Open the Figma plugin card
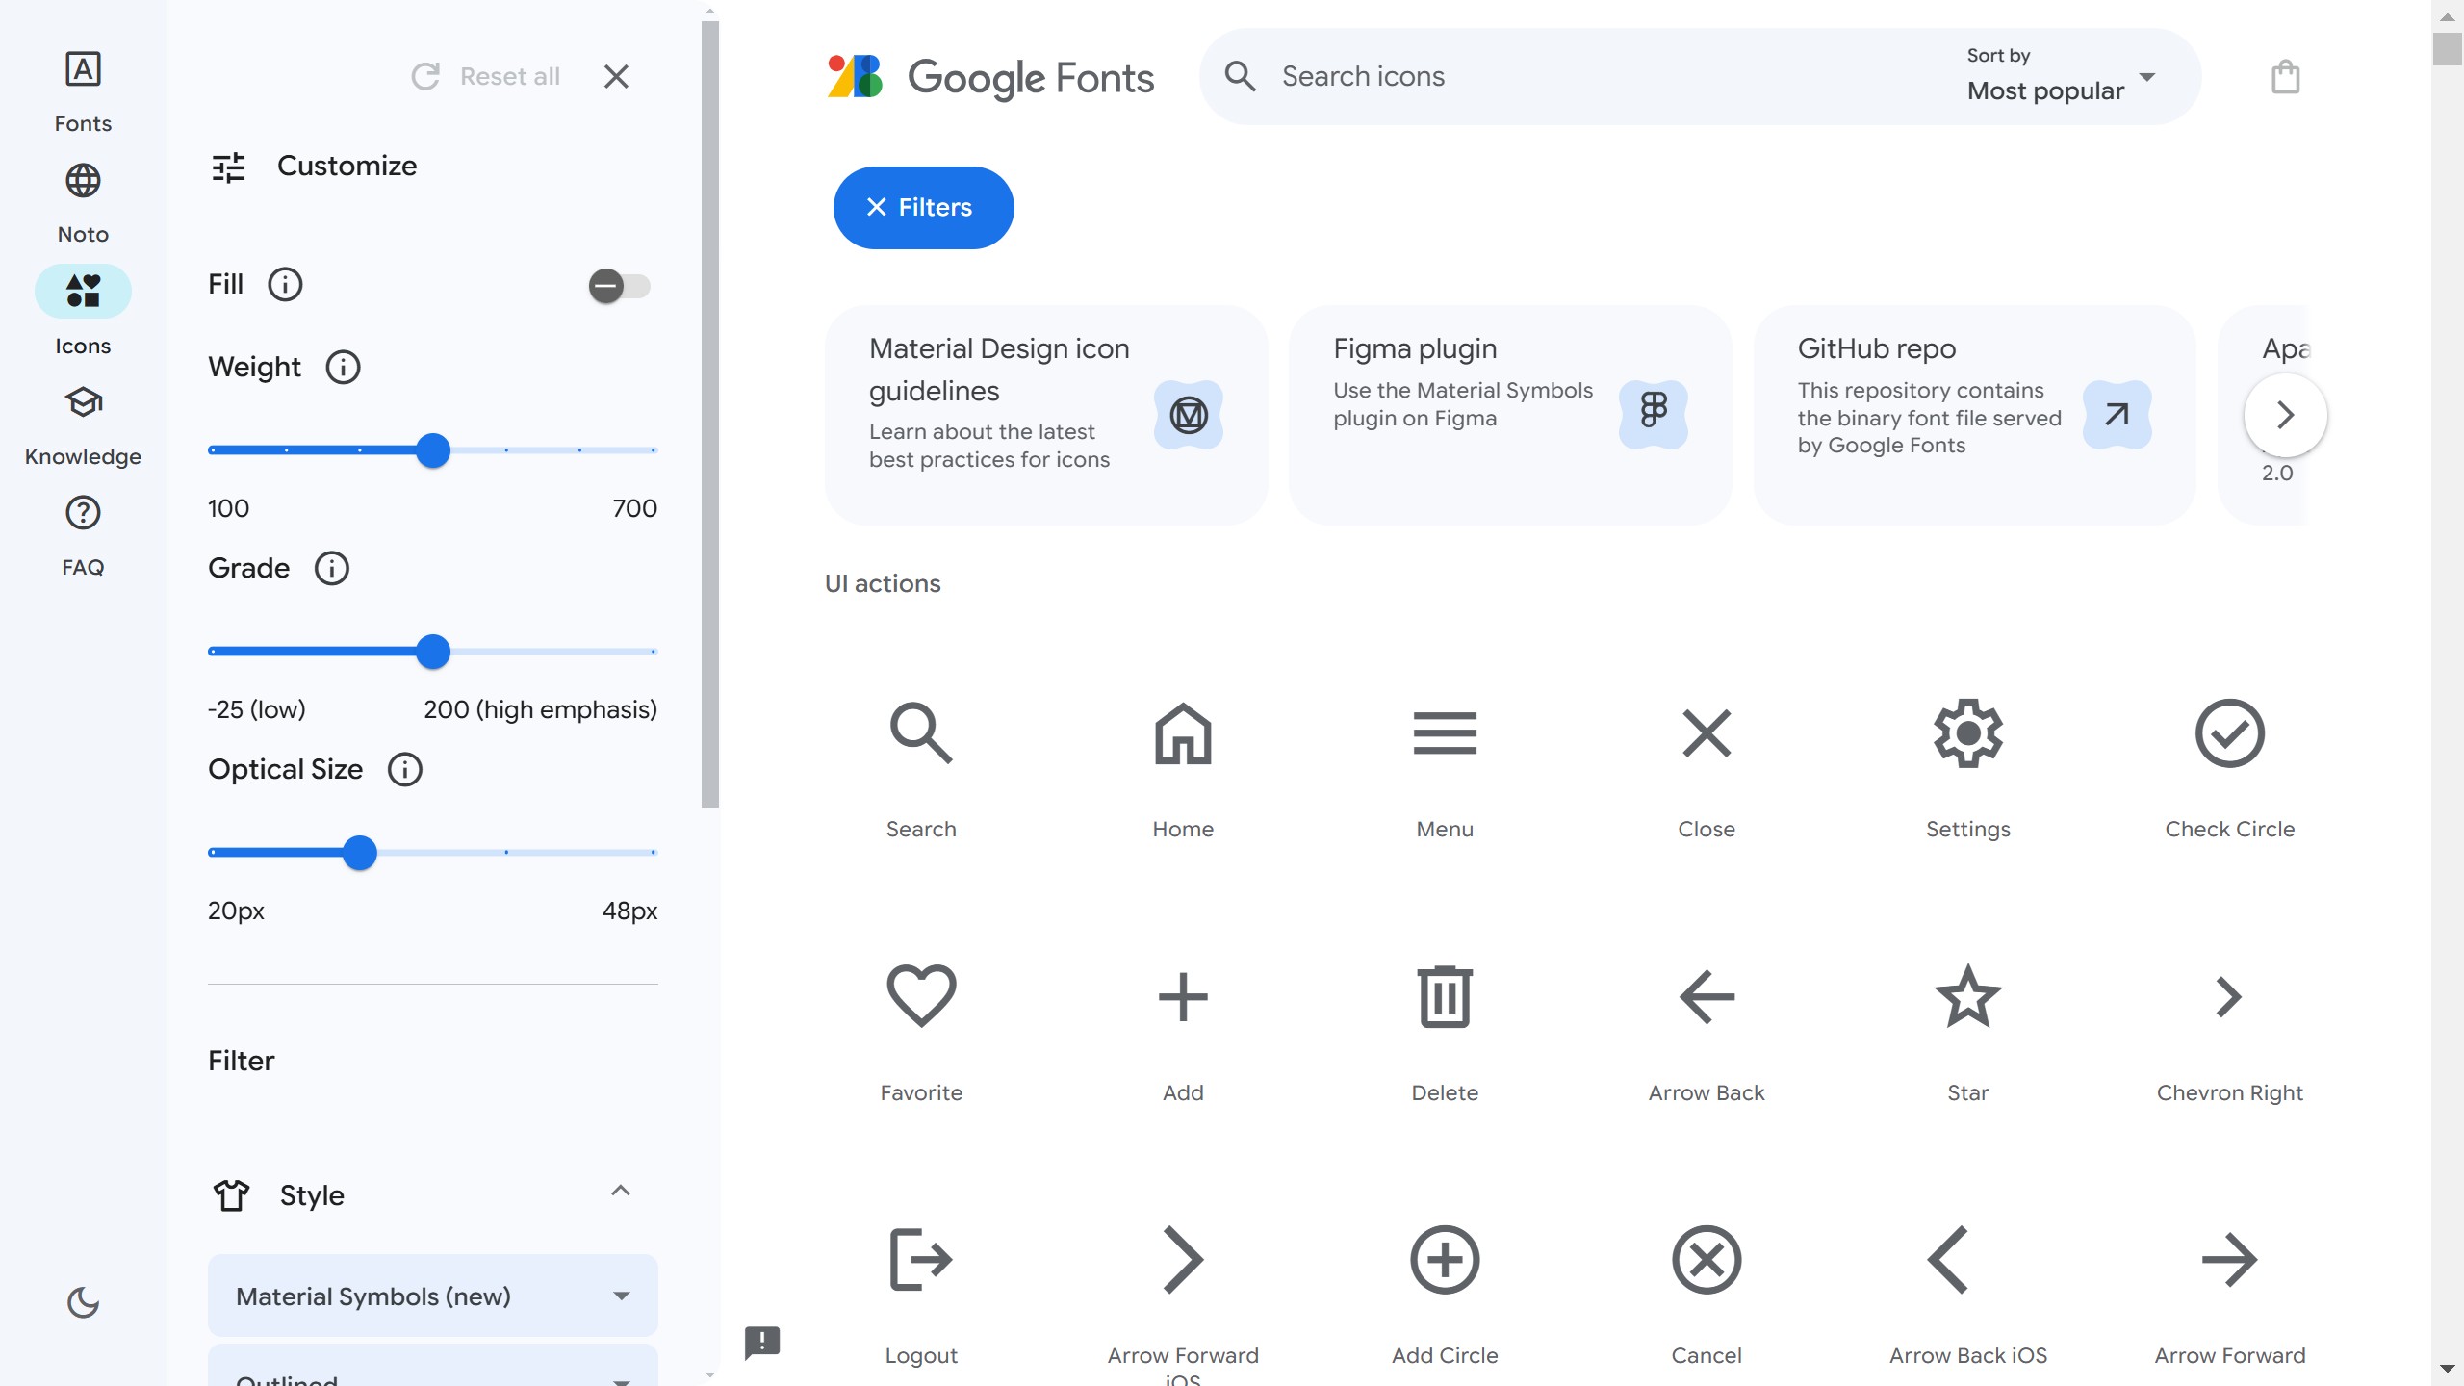 pos(1510,415)
